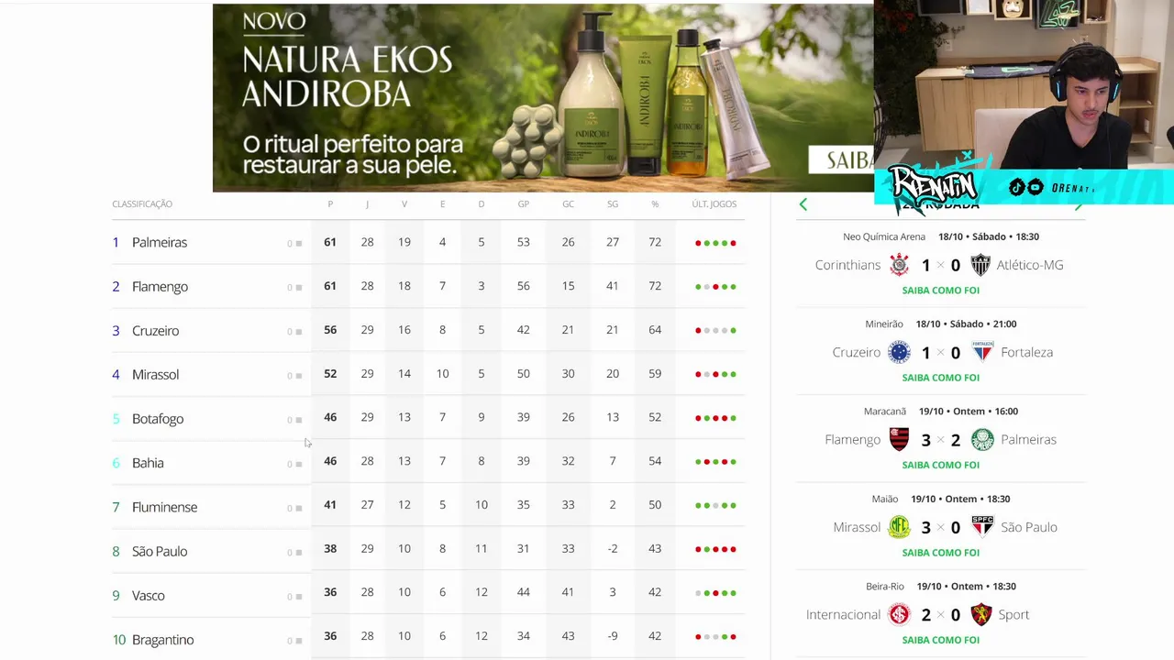Click the position change indicator for Vasco

click(294, 597)
